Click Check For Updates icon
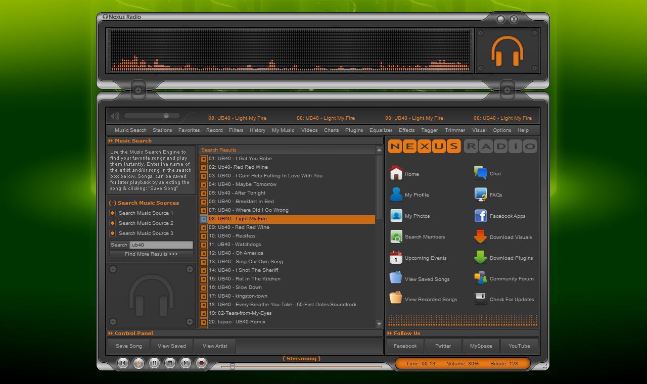This screenshot has height=384, width=647. click(480, 299)
